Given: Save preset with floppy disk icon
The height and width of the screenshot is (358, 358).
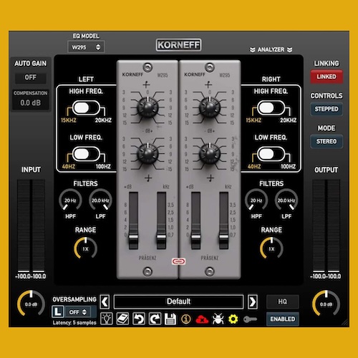Looking at the screenshot, I should click(x=170, y=319).
